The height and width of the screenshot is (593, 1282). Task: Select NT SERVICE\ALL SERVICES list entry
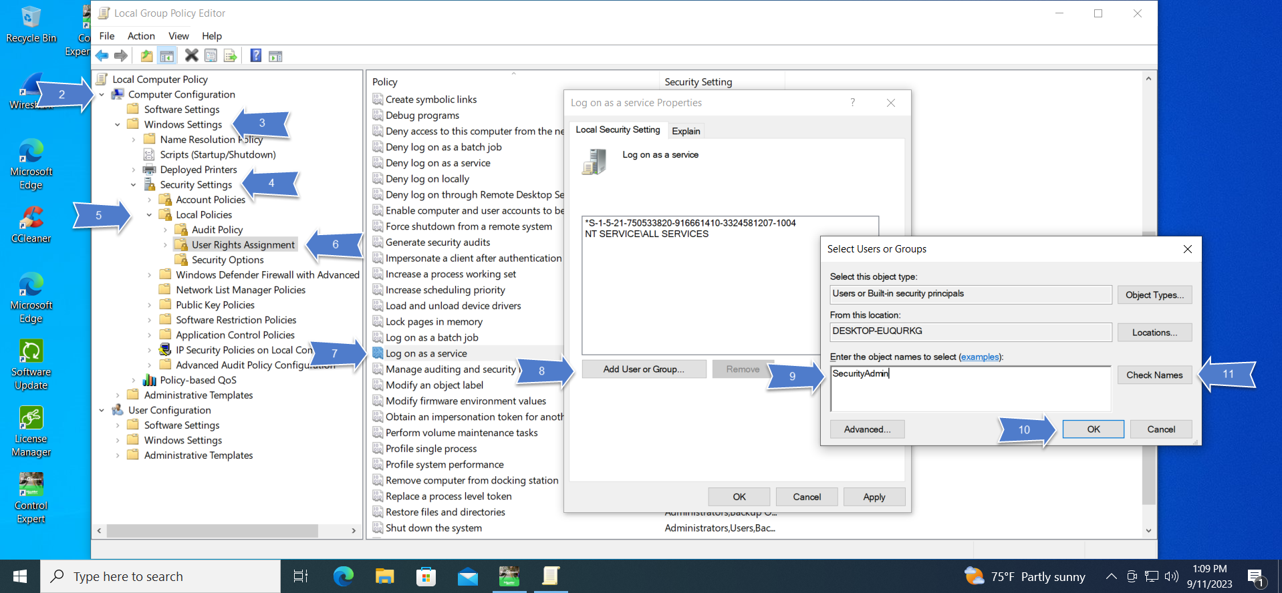coord(646,234)
